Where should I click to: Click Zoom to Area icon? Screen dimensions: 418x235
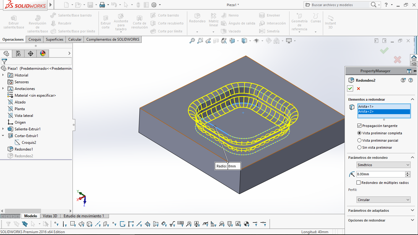point(200,40)
